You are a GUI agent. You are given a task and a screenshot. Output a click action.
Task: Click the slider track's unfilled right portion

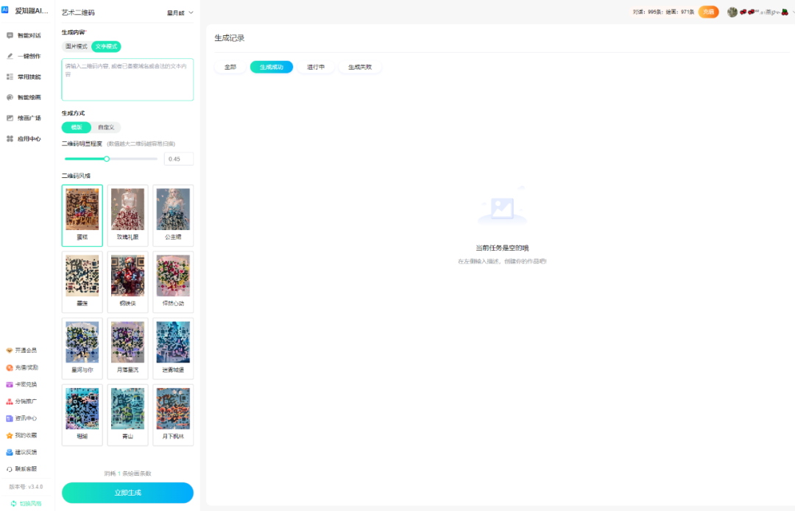(x=134, y=159)
